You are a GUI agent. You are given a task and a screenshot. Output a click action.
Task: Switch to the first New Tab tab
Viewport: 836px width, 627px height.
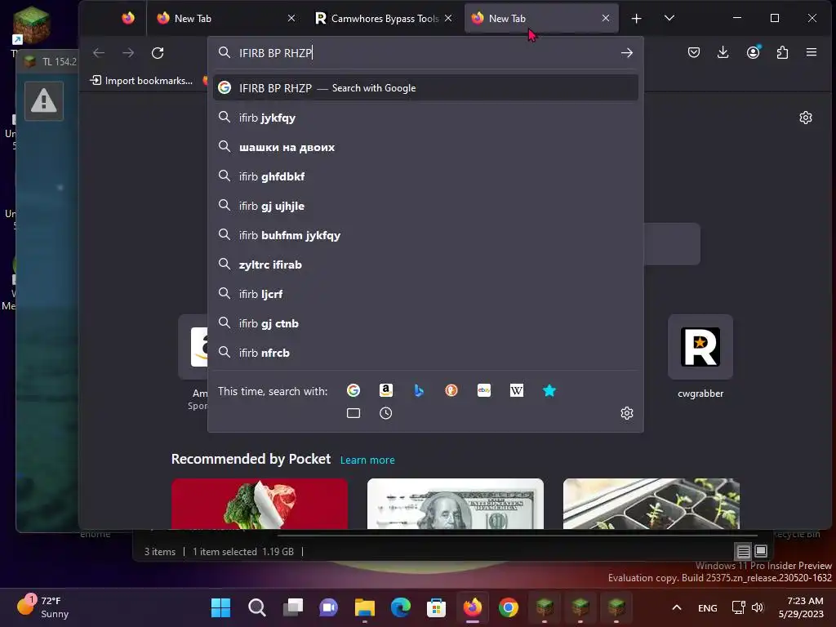(x=227, y=18)
